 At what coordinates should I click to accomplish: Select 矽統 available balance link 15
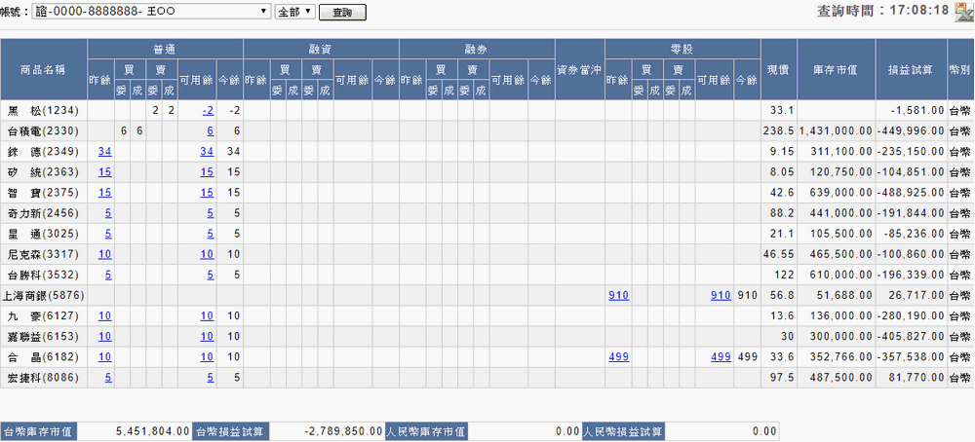pos(206,171)
